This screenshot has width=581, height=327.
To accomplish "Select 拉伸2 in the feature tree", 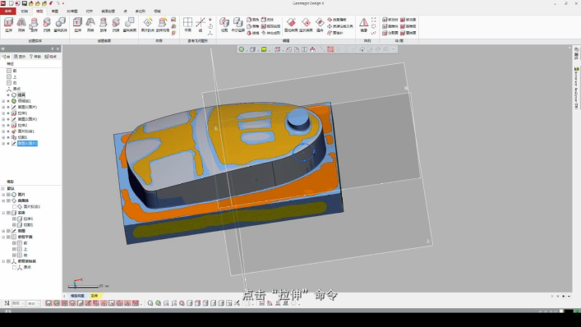I will pyautogui.click(x=23, y=125).
